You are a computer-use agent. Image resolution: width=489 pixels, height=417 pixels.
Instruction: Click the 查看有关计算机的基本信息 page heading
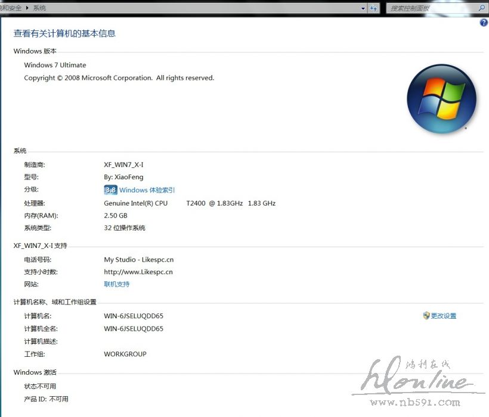pos(64,33)
